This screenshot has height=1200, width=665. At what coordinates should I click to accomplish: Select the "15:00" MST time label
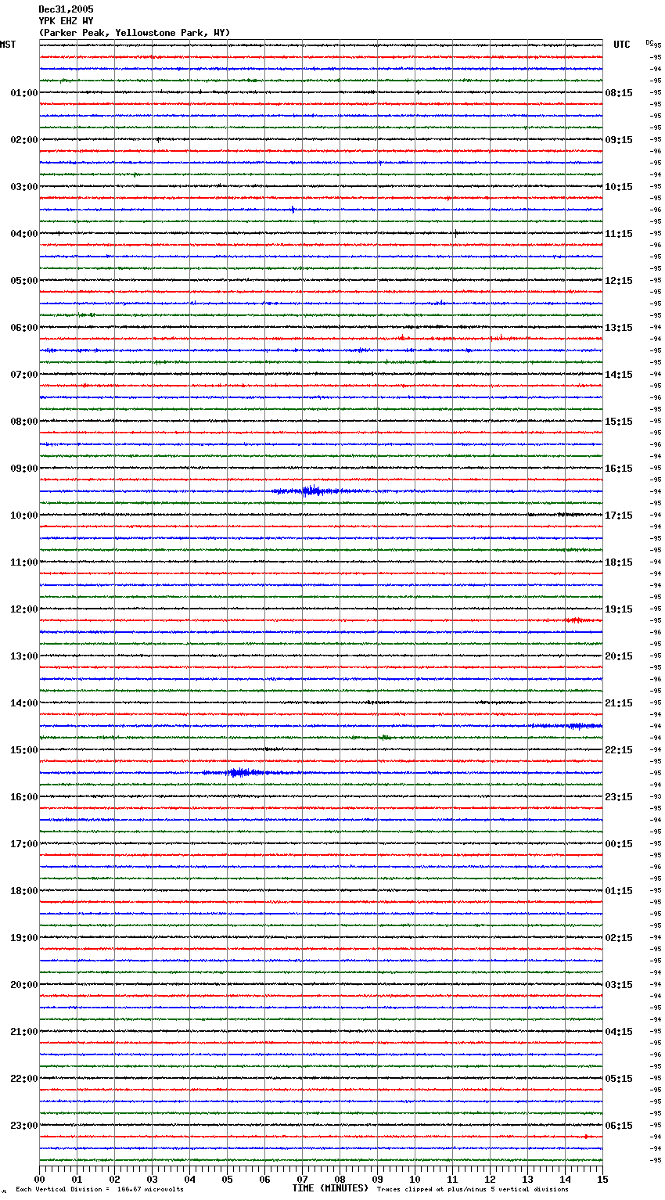(x=24, y=750)
